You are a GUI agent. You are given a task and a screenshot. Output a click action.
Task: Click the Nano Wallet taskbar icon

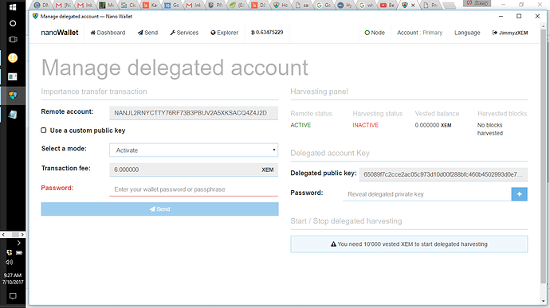point(13,96)
